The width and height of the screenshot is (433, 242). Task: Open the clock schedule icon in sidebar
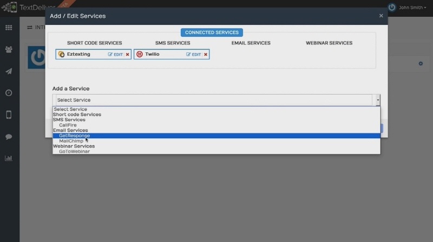(x=9, y=93)
